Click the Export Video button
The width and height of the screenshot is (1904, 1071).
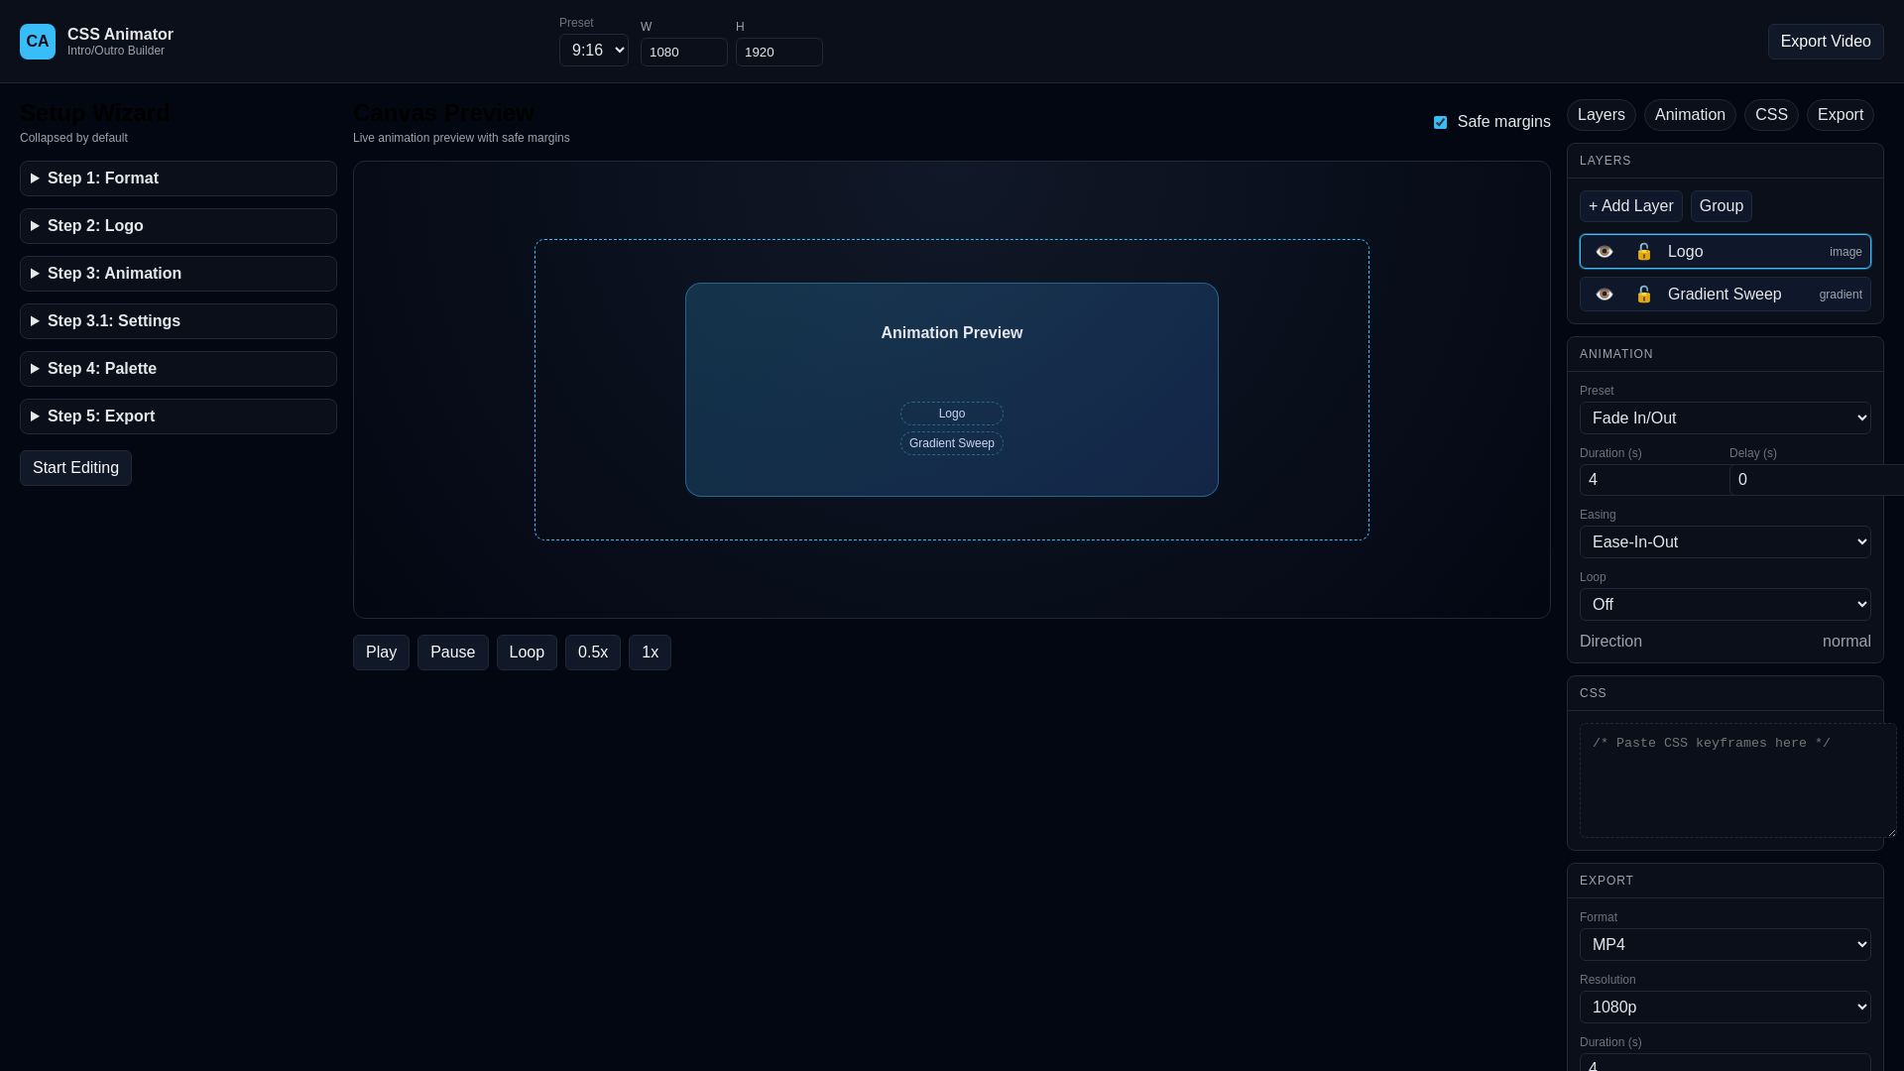point(1826,42)
